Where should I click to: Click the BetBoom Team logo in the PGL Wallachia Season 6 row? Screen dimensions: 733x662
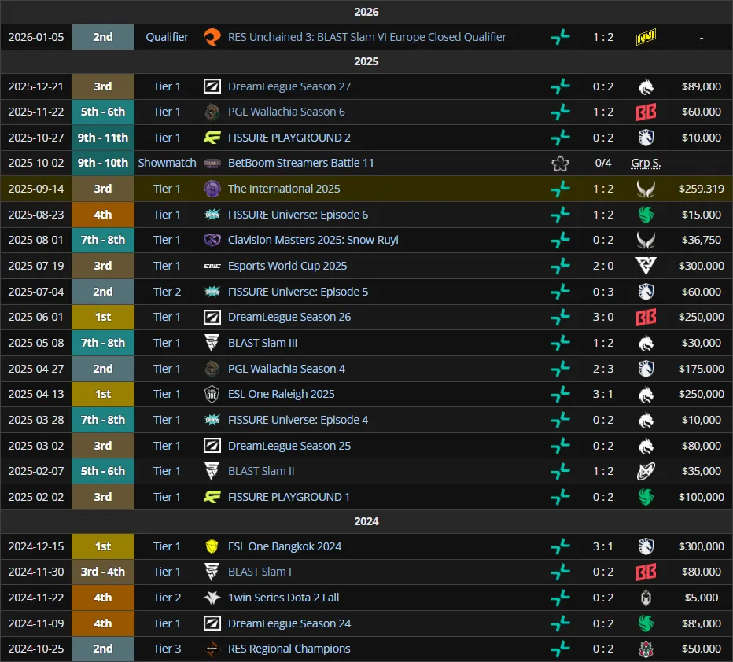(646, 112)
